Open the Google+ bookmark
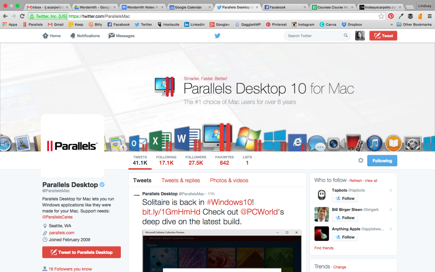Viewport: 435px width, 272px height. tap(220, 25)
